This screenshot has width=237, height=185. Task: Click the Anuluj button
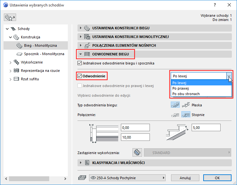point(185,178)
